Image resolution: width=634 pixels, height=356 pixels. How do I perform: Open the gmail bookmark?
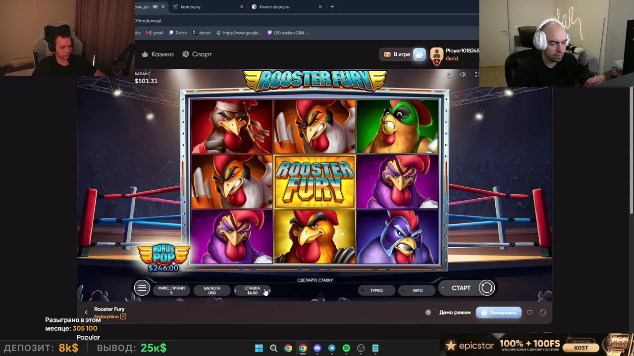click(x=155, y=33)
